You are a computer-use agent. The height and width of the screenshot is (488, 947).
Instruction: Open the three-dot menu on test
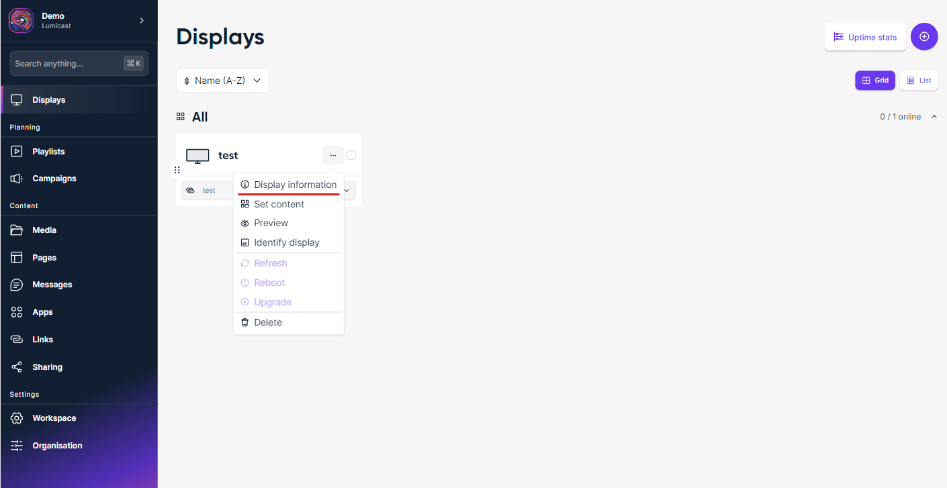point(333,155)
